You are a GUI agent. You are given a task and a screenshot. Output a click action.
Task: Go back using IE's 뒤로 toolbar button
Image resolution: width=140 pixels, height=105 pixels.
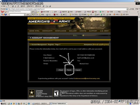3,6
